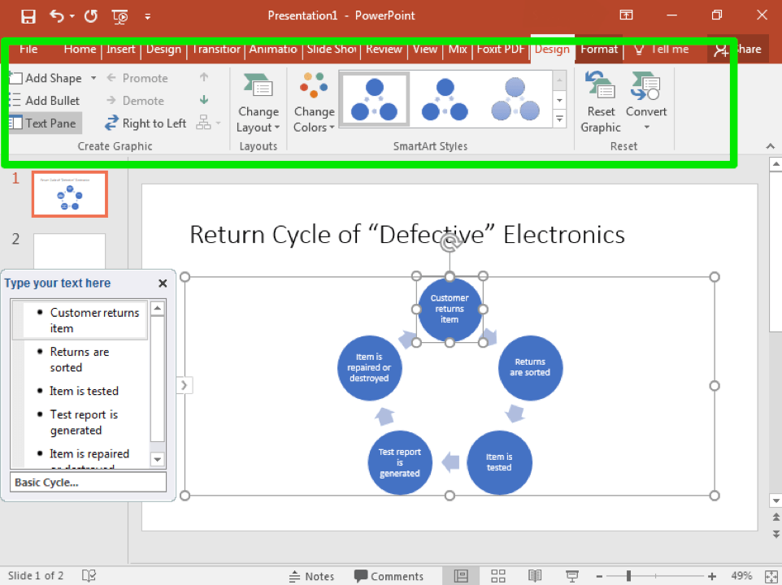Click the zoom slider in status bar
Screen dimensions: 782x585
(x=628, y=576)
